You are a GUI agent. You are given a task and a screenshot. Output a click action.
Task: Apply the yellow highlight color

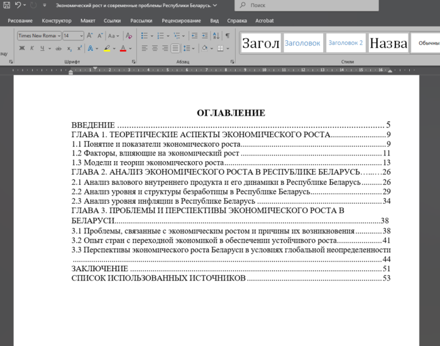[x=107, y=48]
